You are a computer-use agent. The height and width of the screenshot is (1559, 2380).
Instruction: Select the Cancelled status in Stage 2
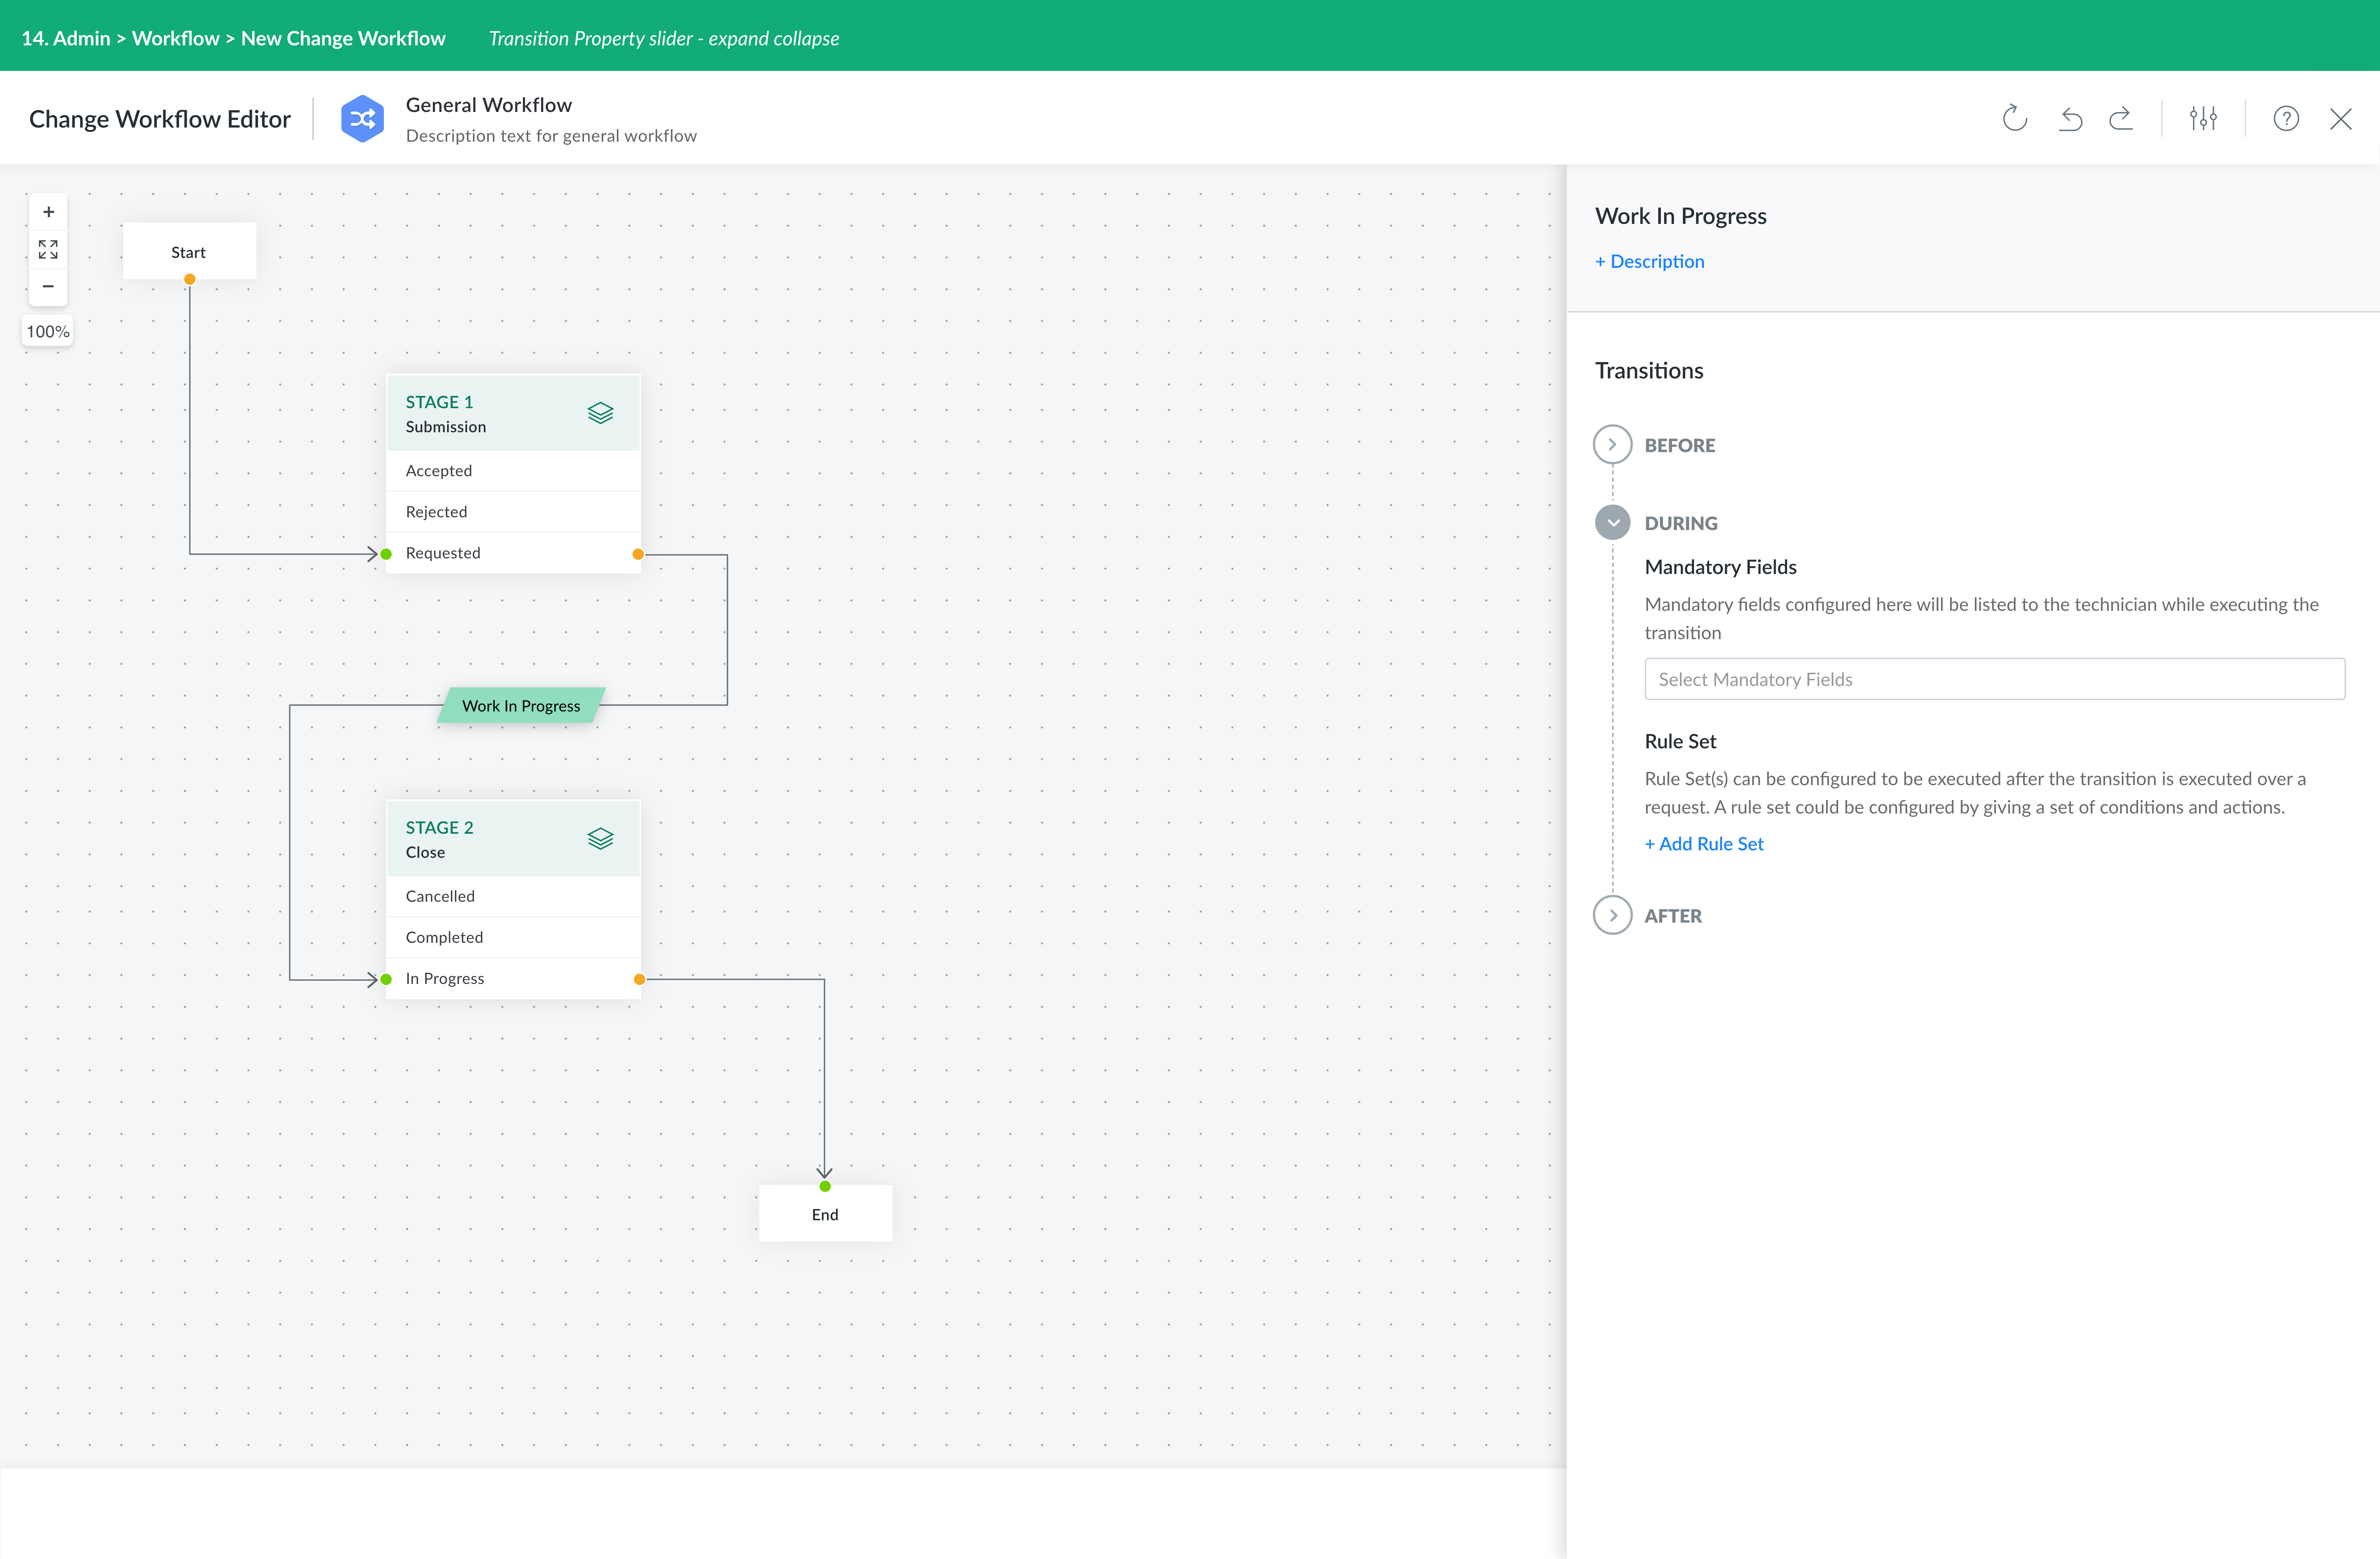[x=513, y=896]
